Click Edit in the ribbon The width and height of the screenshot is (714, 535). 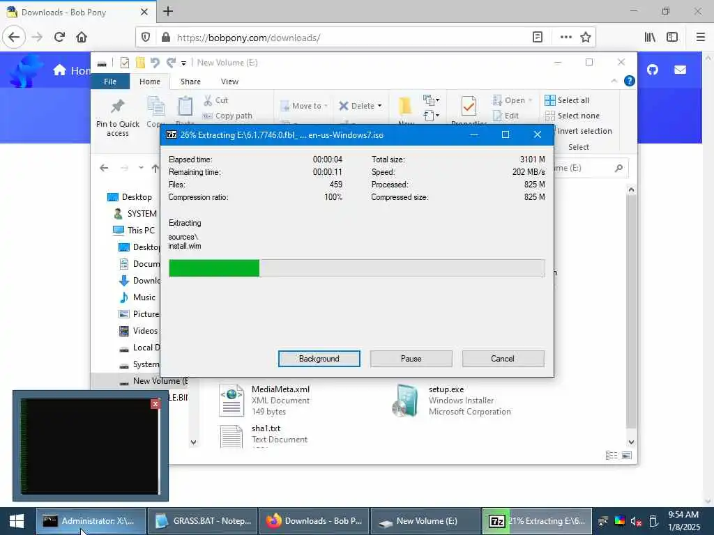[x=506, y=116]
